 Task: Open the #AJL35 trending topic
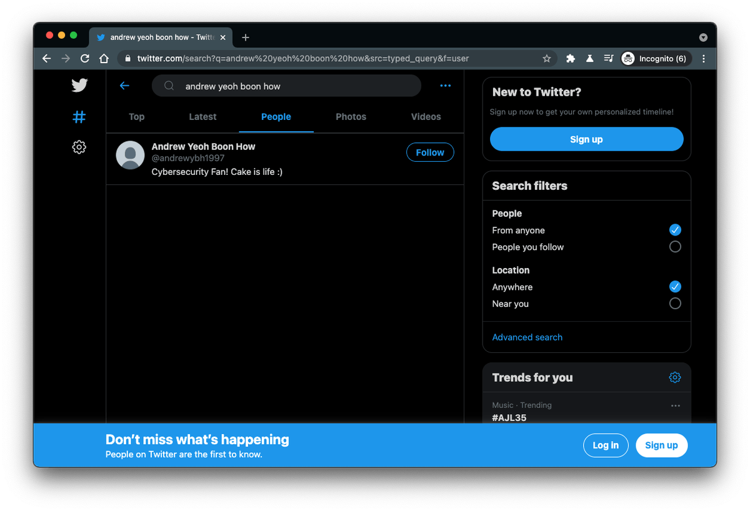tap(509, 418)
